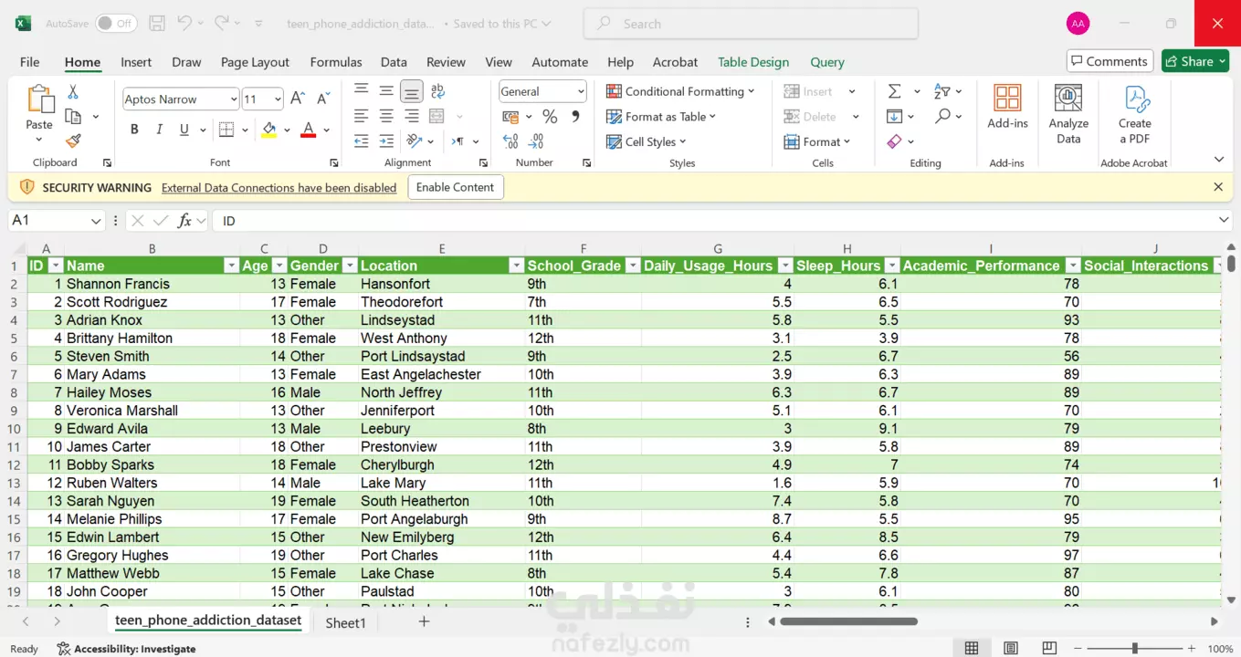Viewport: 1241px width, 657px height.
Task: Open the Format as Table gallery
Action: (661, 117)
